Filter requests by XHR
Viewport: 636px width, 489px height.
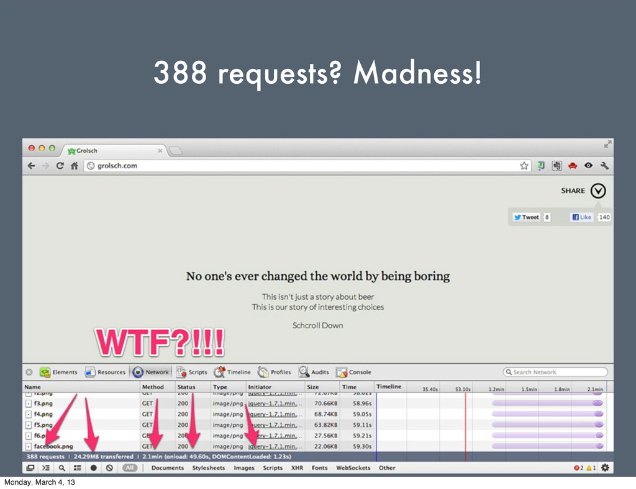click(298, 468)
